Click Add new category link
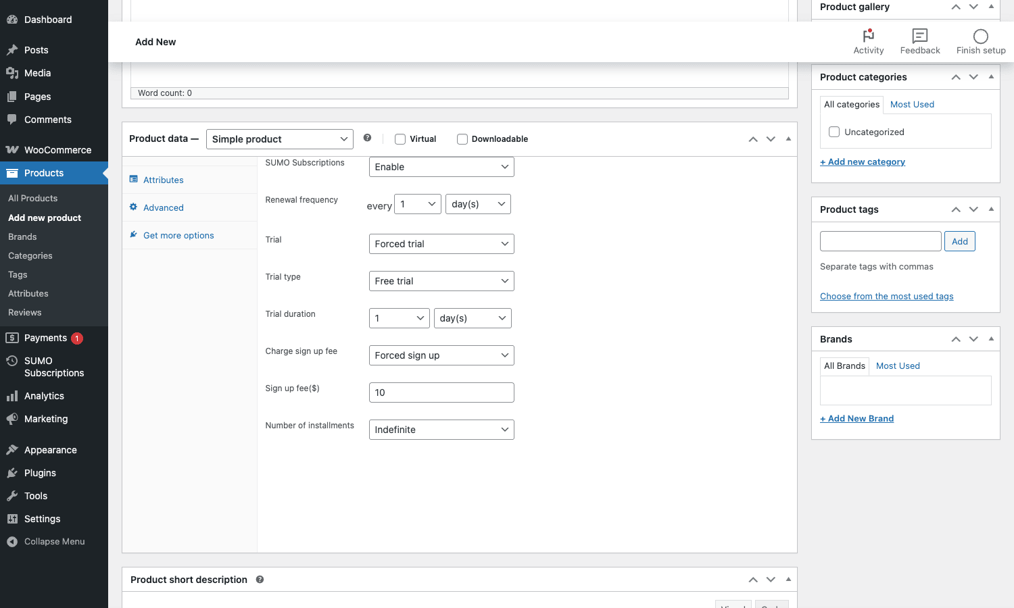This screenshot has height=608, width=1014. [x=863, y=161]
